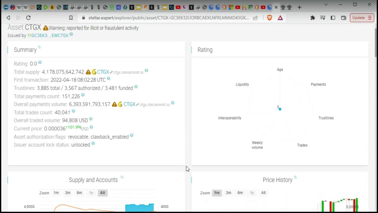Viewport: 378px width, 213px height.
Task: Set Supply and Accounts zoom to 1y
Action: click(91, 193)
